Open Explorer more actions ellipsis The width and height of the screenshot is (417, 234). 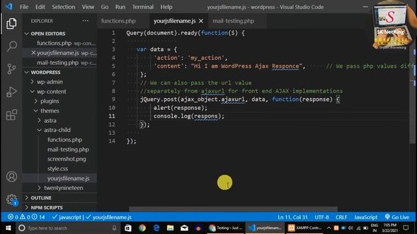[85, 21]
